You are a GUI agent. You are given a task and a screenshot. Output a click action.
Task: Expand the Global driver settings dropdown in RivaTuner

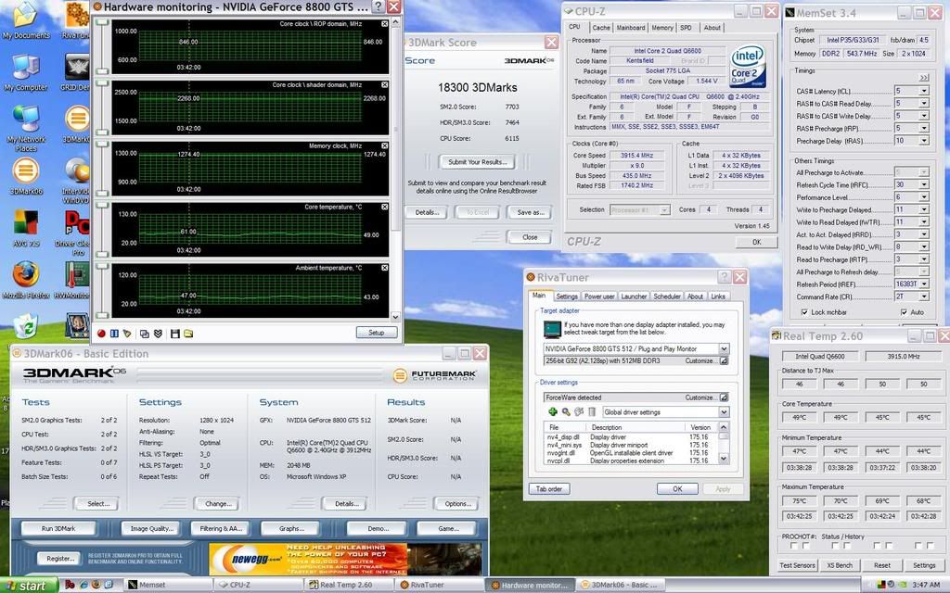coord(724,412)
